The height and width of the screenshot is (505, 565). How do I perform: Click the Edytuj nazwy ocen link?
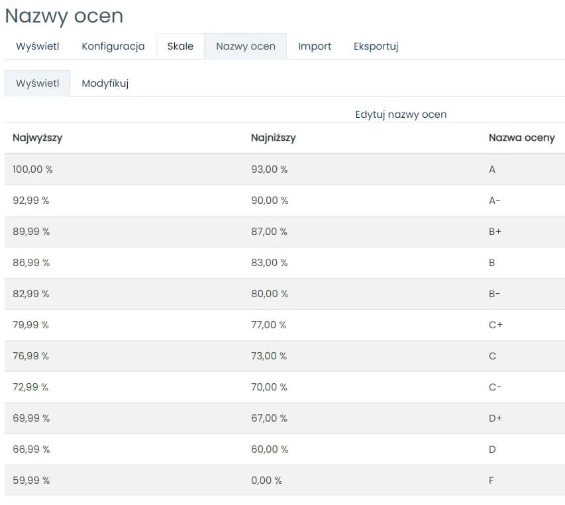tap(401, 115)
